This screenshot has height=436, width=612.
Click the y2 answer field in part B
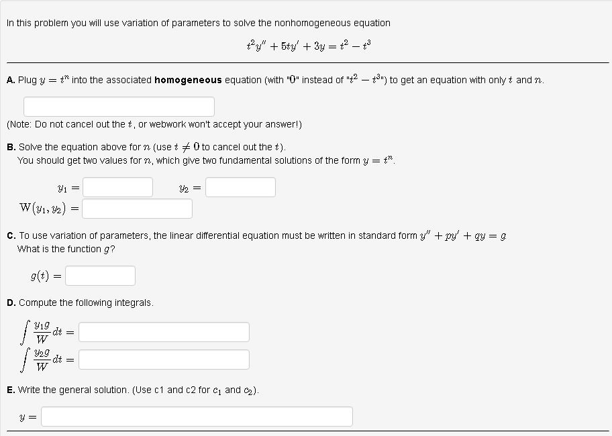point(240,187)
